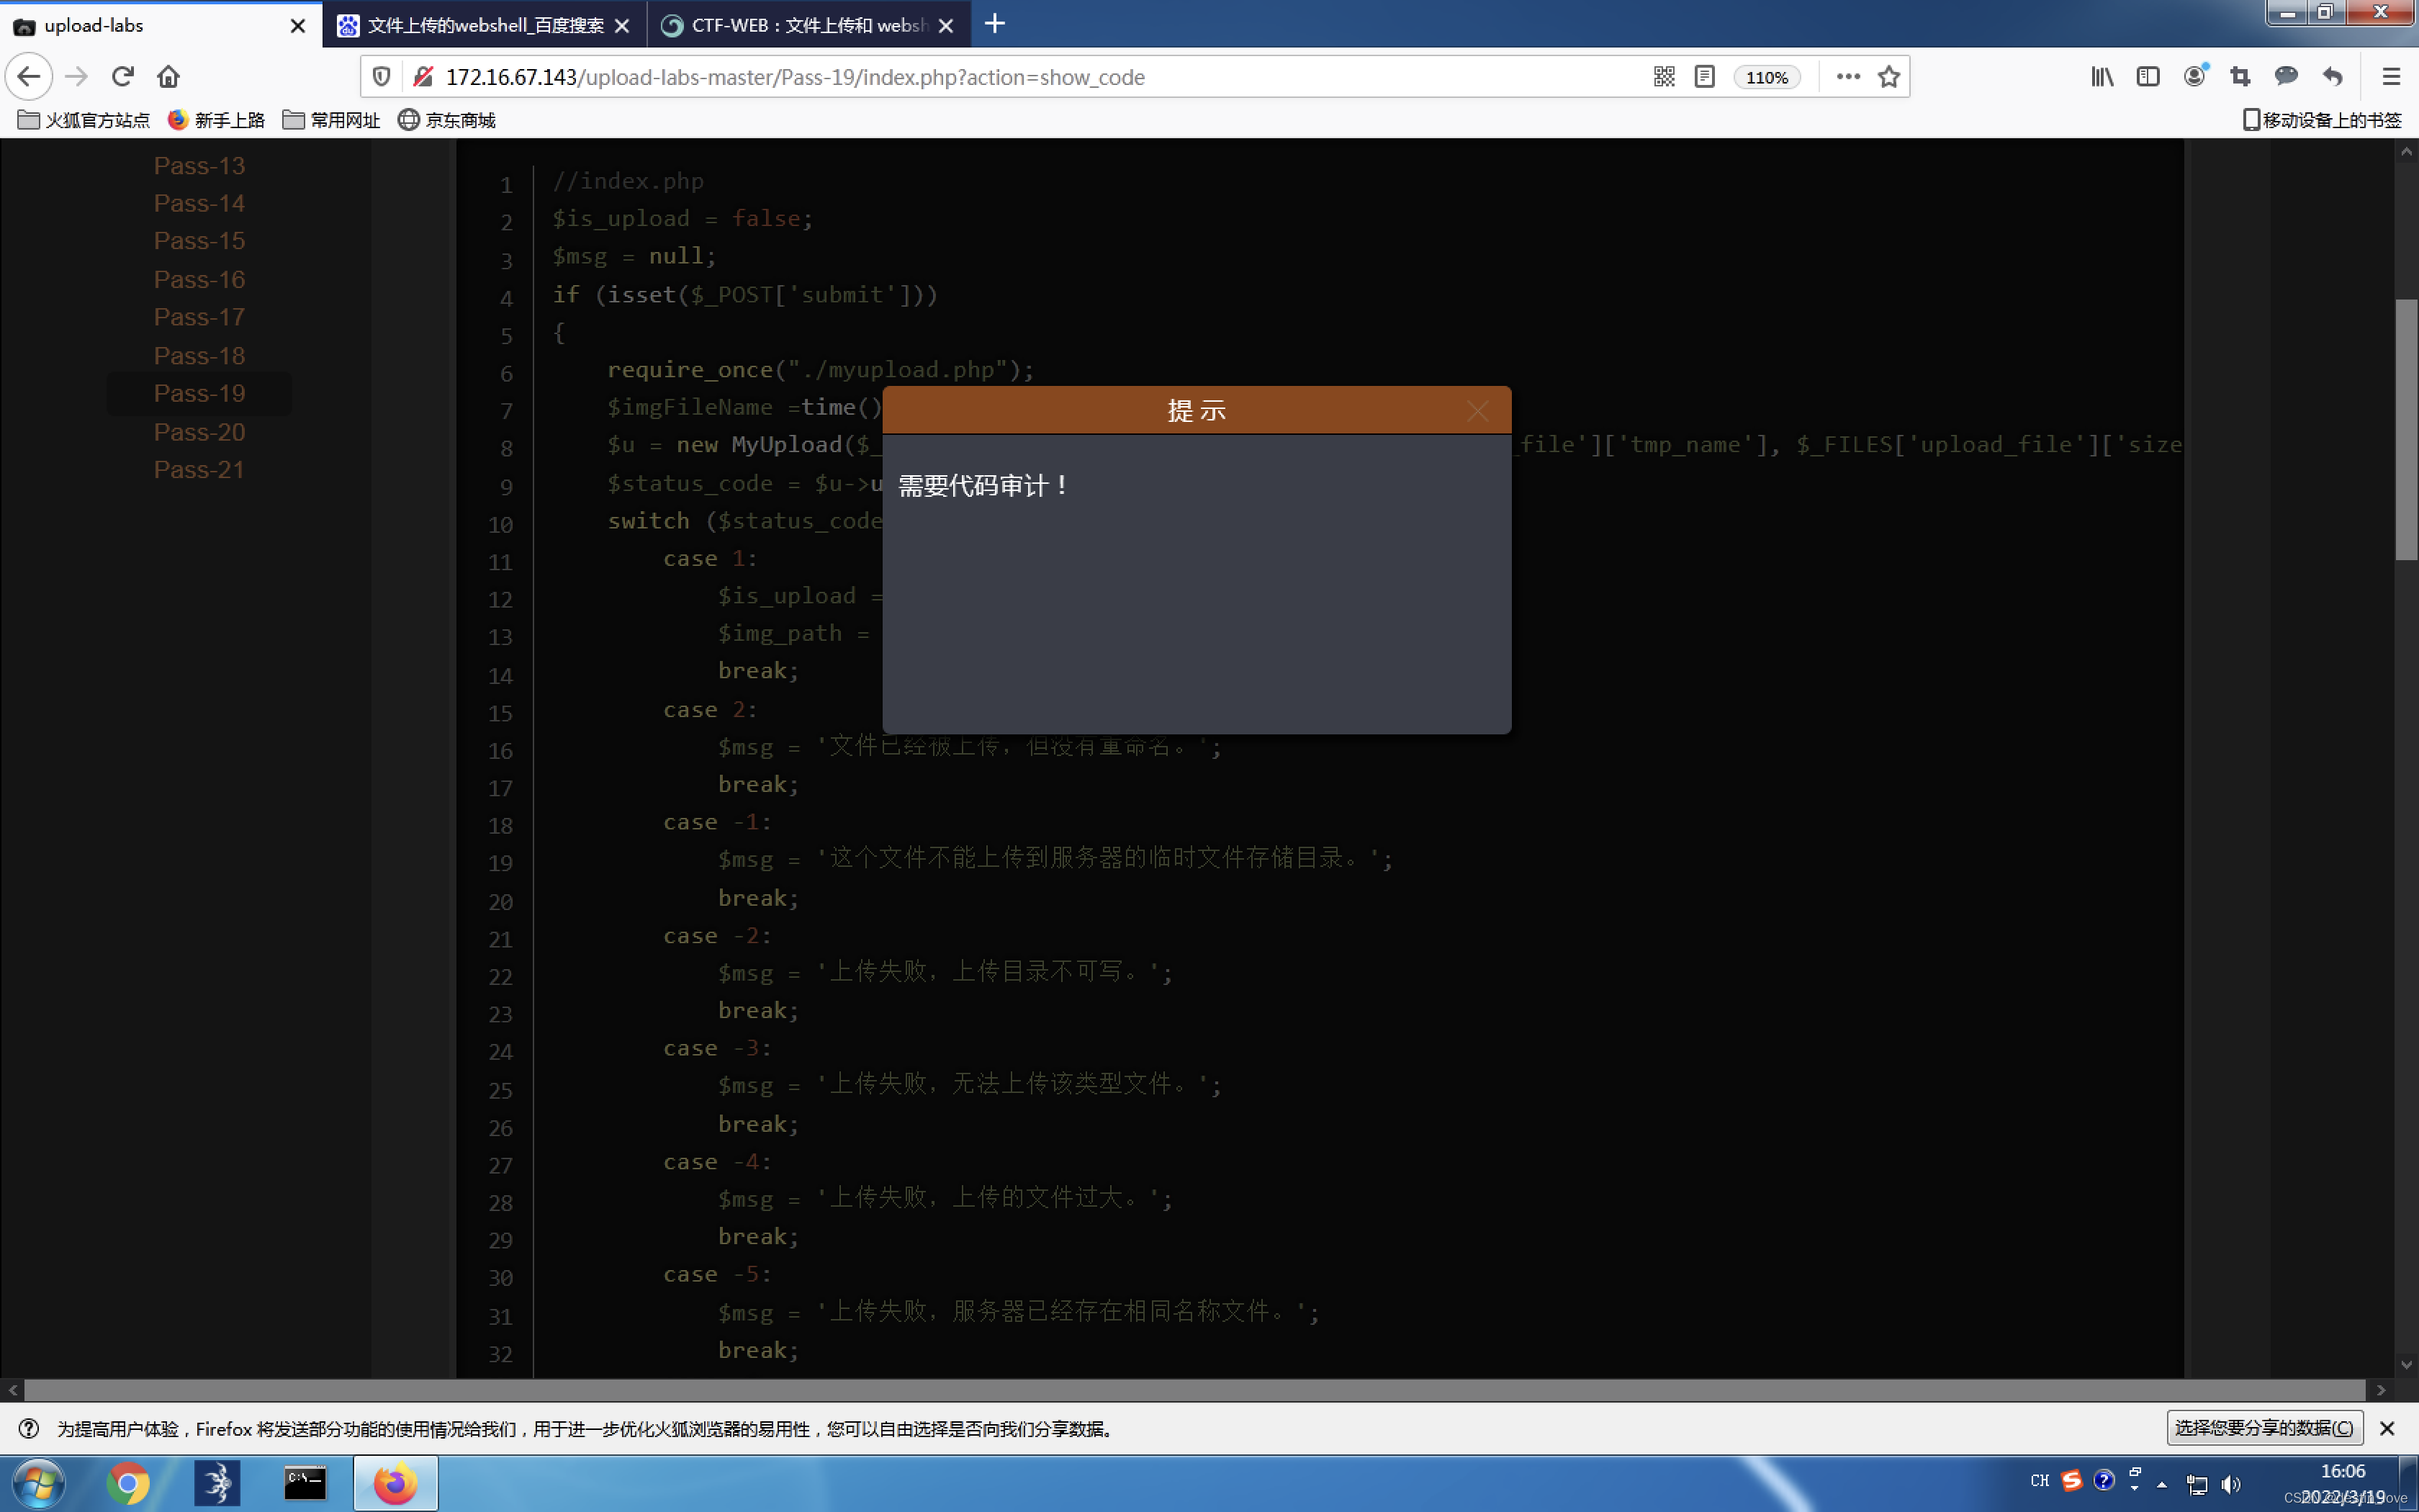Open the QR code icon in address bar
The height and width of the screenshot is (1512, 2419).
(1663, 77)
